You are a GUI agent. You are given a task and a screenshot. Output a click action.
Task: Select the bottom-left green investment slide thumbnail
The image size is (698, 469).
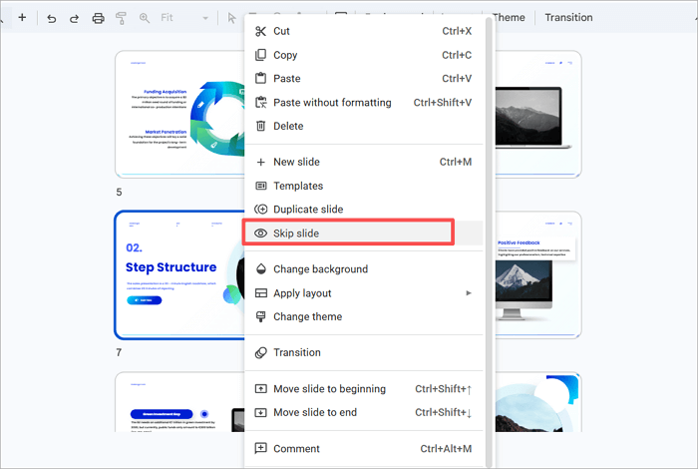pyautogui.click(x=179, y=402)
